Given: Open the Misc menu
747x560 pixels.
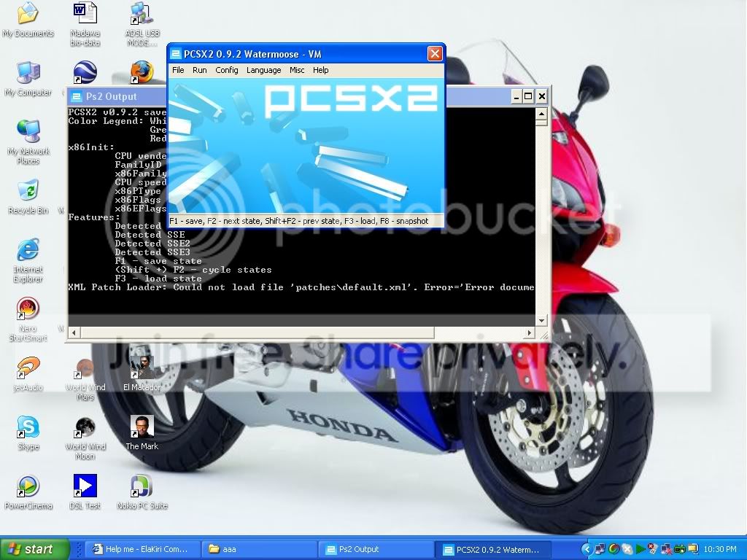Looking at the screenshot, I should coord(297,70).
